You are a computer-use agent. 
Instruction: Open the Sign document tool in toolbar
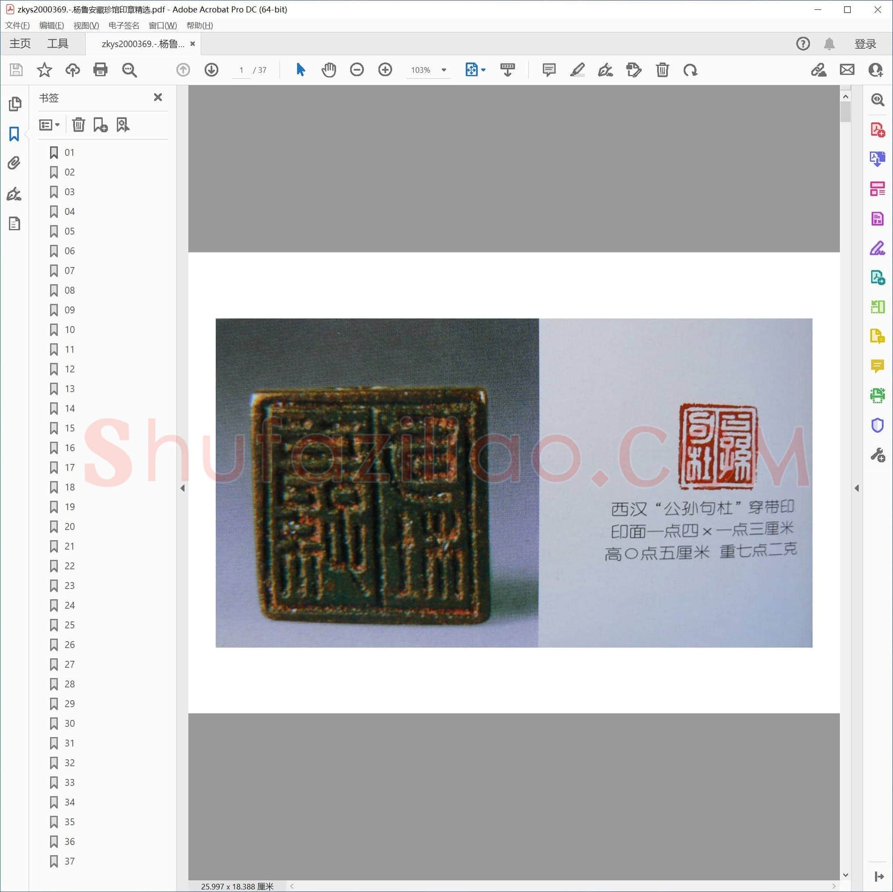pos(605,70)
